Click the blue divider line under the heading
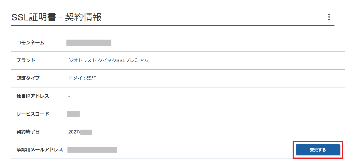 173,26
